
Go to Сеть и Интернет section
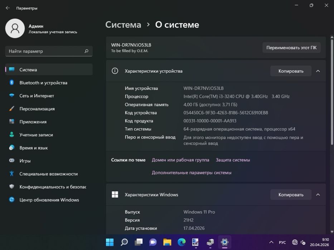pos(37,96)
